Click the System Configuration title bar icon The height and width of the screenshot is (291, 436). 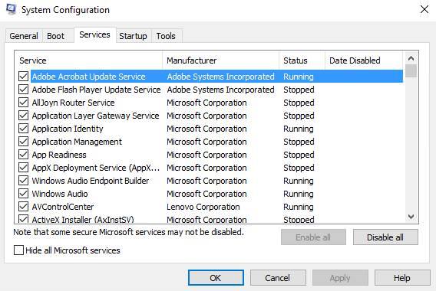tap(11, 9)
